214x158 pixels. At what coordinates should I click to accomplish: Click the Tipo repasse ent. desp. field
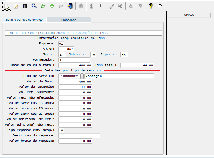[61, 130]
